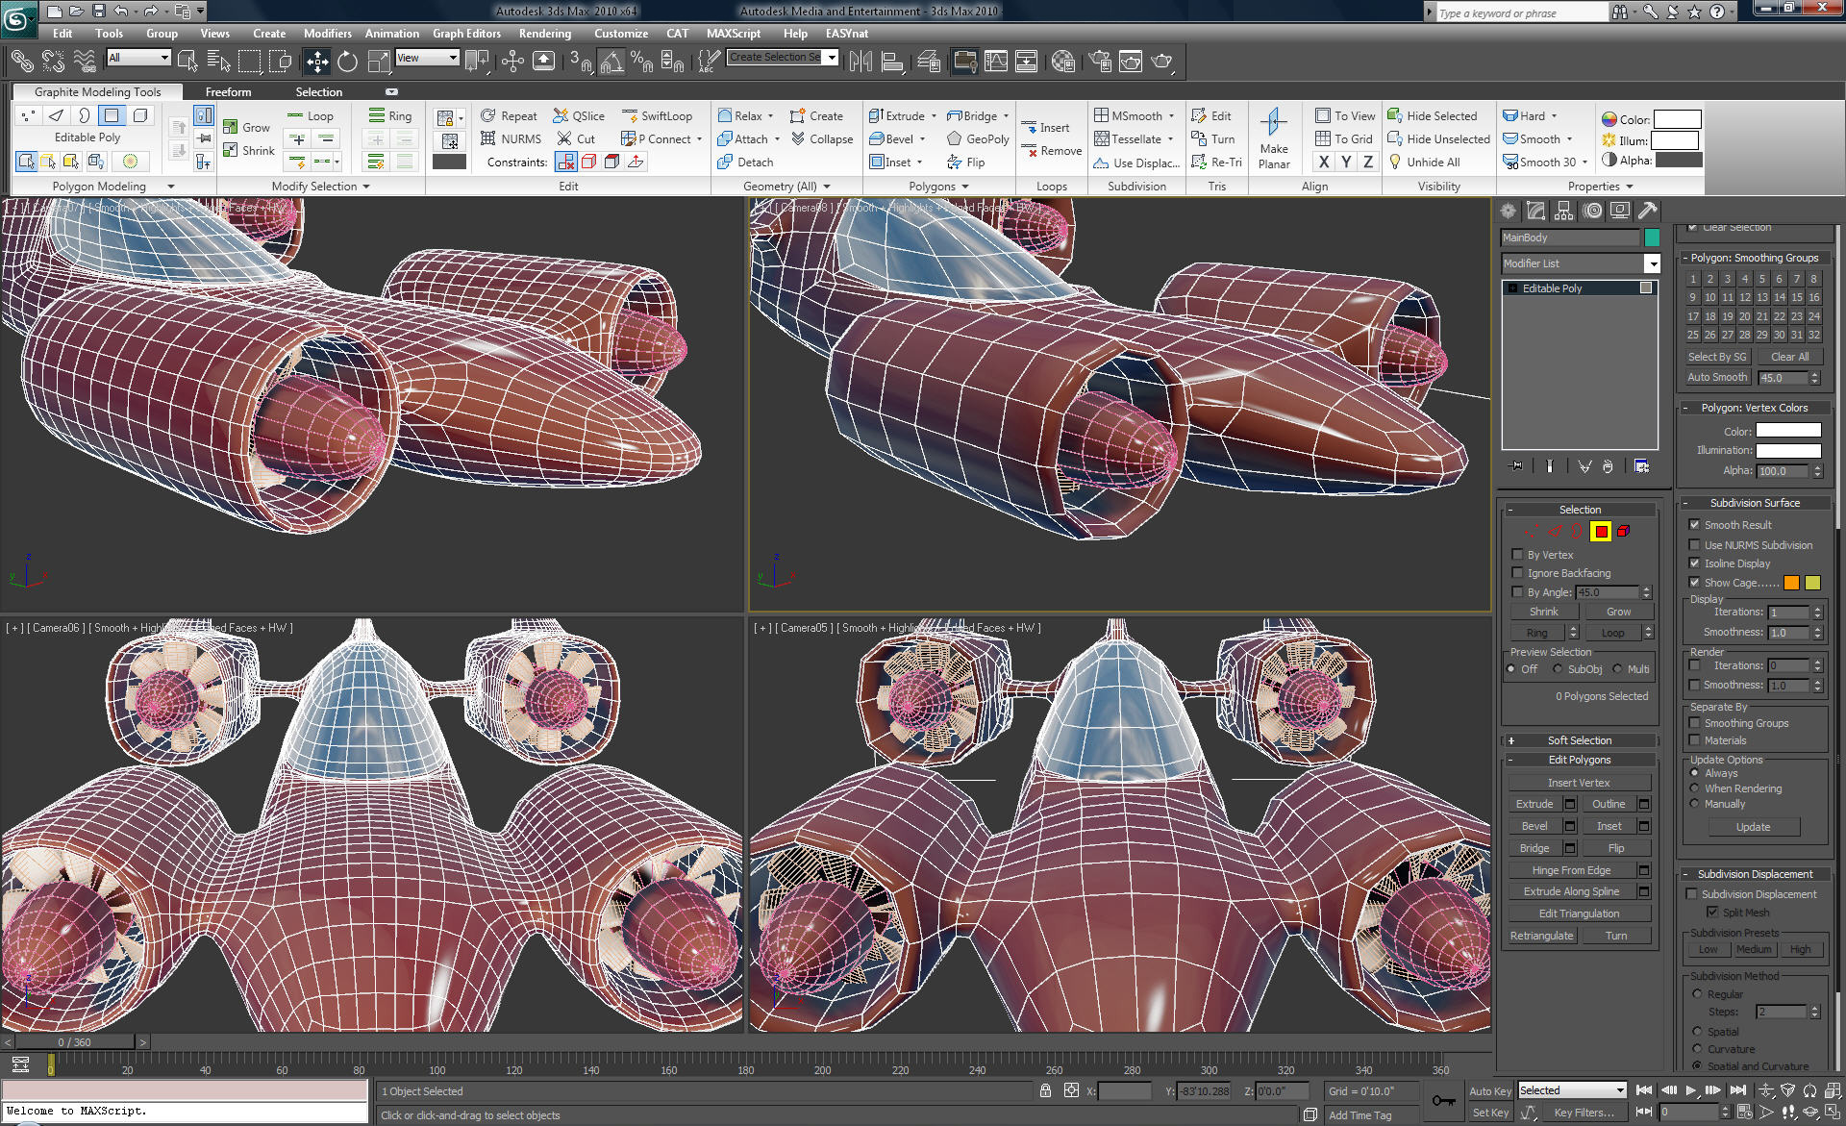Image resolution: width=1846 pixels, height=1126 pixels.
Task: Activate Polygon selection level icon
Action: [1600, 531]
